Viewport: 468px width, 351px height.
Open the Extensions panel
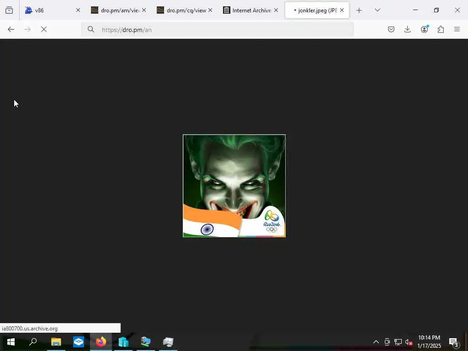(441, 30)
